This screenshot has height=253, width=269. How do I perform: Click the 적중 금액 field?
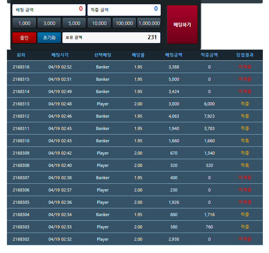click(124, 9)
